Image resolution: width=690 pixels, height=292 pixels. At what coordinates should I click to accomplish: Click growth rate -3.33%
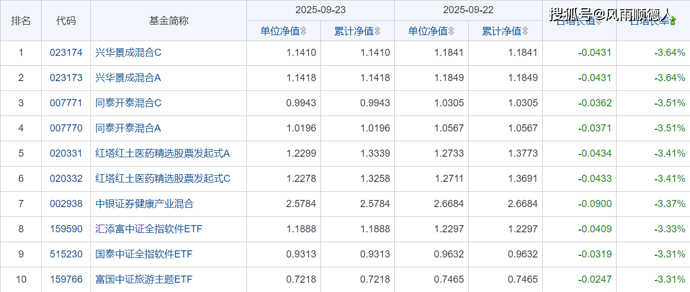click(x=670, y=229)
